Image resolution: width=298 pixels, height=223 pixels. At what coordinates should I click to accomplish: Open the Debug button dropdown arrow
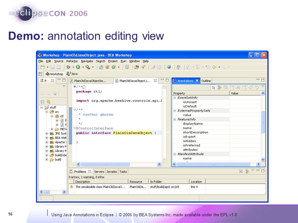pos(73,67)
